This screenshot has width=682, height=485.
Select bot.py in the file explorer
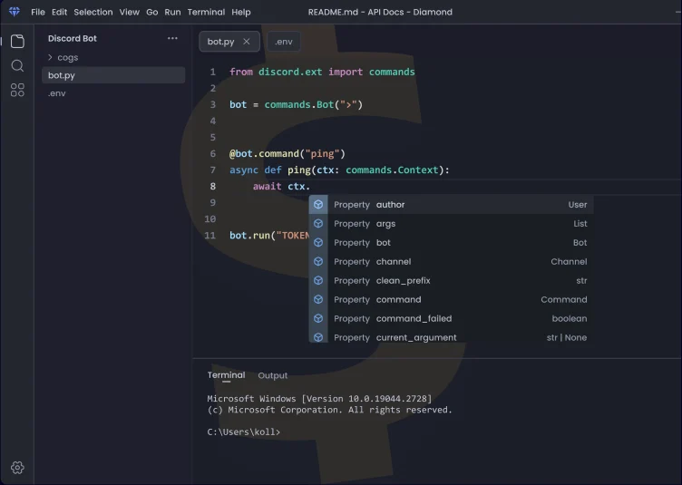pos(113,75)
